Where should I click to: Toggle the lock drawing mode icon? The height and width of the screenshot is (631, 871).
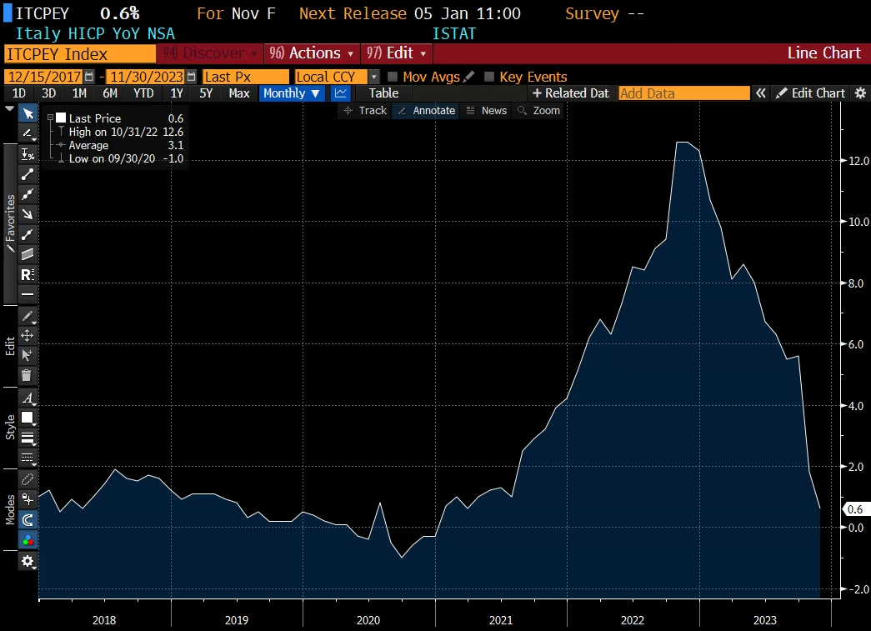(x=28, y=498)
